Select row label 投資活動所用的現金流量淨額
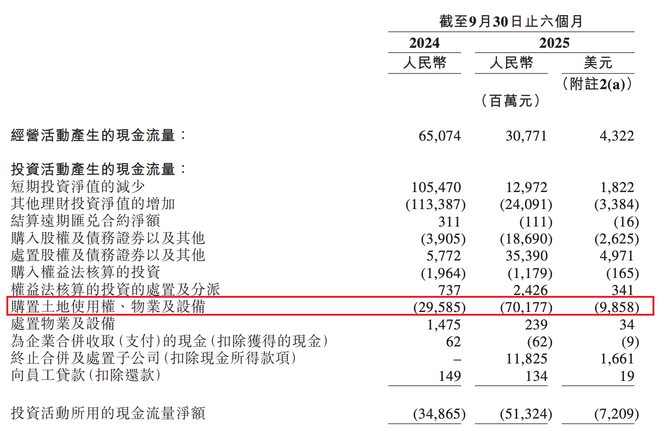Viewport: 664px width, 431px height. click(x=108, y=413)
